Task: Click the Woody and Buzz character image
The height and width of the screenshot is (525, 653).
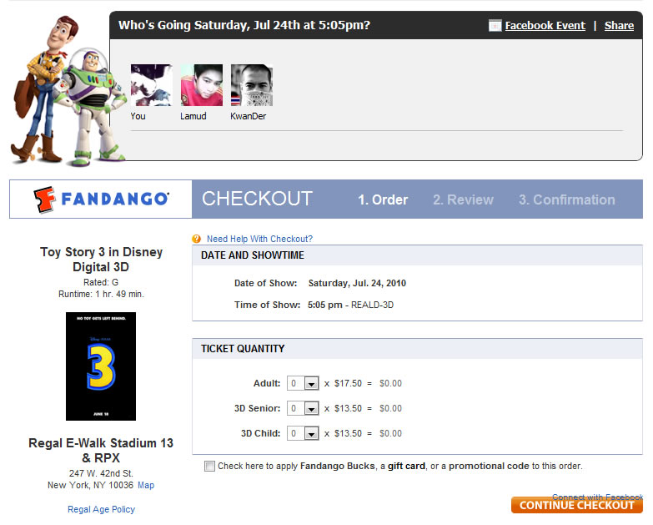Action: (67, 92)
